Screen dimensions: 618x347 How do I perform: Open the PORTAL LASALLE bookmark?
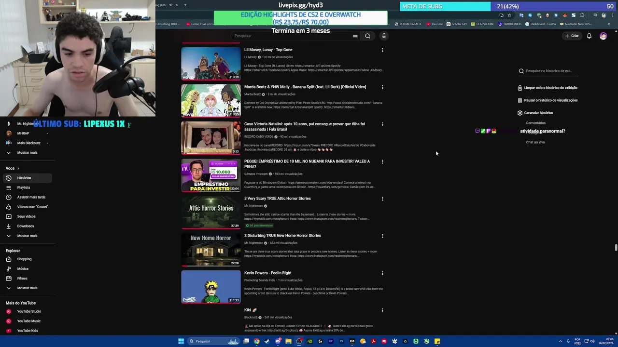(x=408, y=24)
